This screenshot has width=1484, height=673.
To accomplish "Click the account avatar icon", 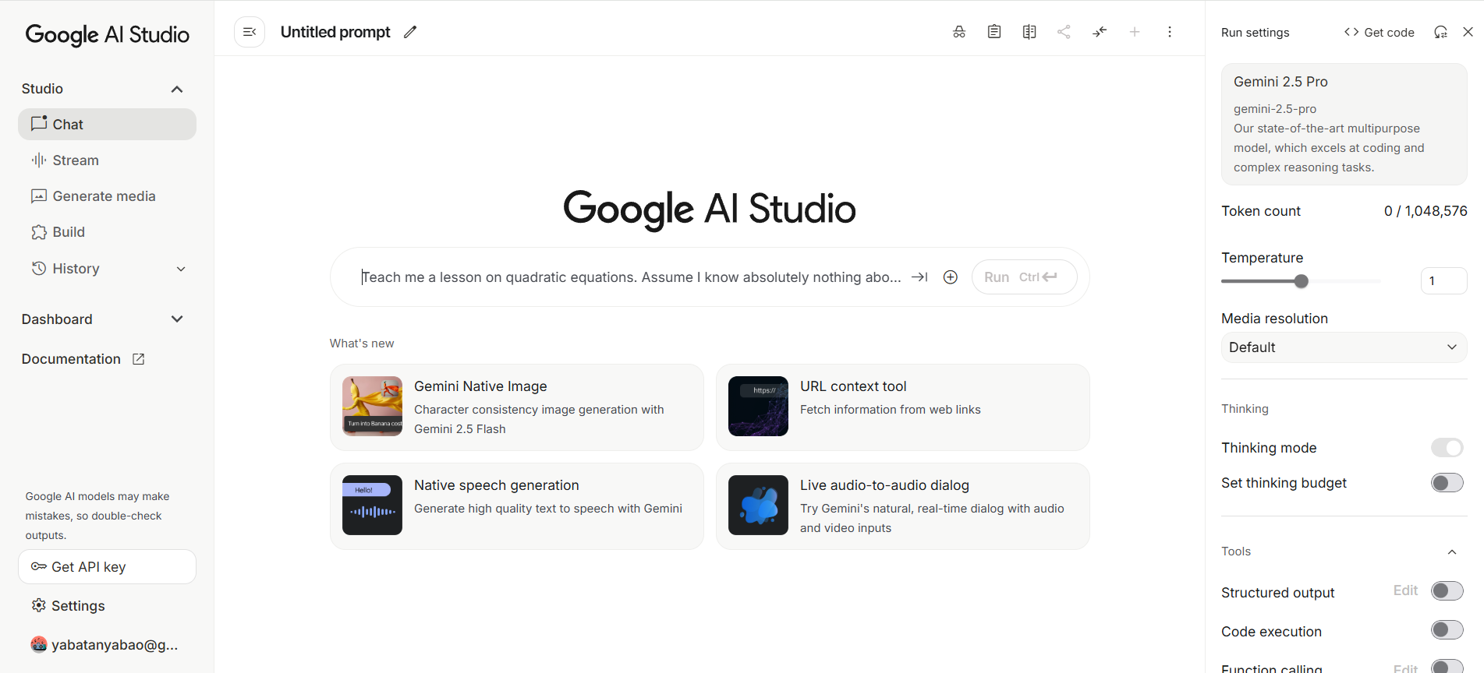I will tap(38, 644).
